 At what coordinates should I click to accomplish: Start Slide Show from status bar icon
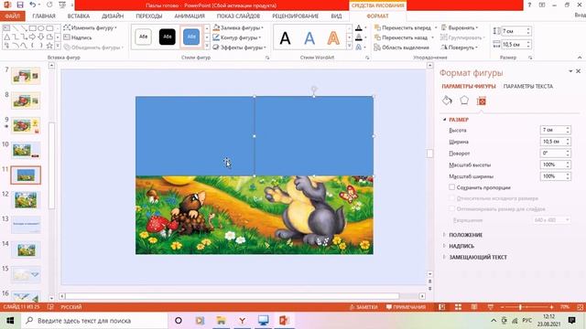[490, 307]
